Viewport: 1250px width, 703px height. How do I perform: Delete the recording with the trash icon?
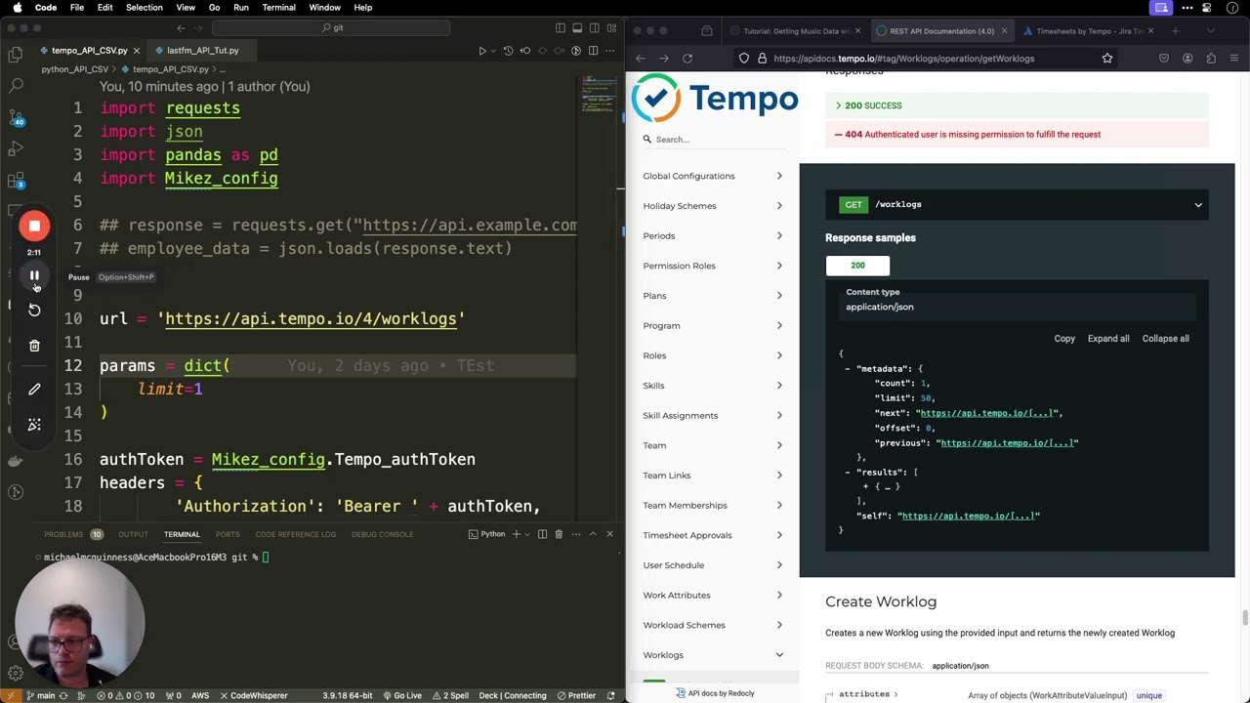coord(34,345)
